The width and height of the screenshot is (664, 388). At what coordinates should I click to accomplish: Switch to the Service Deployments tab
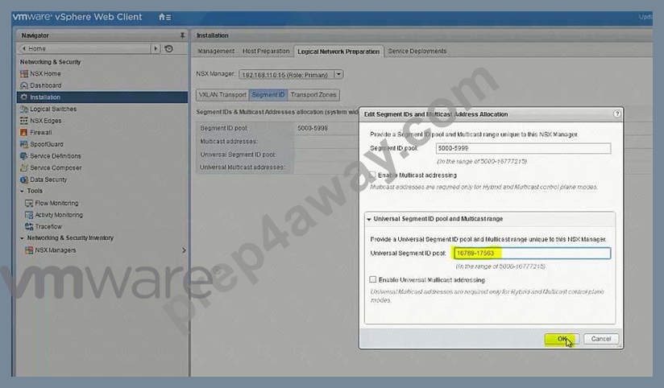(417, 51)
